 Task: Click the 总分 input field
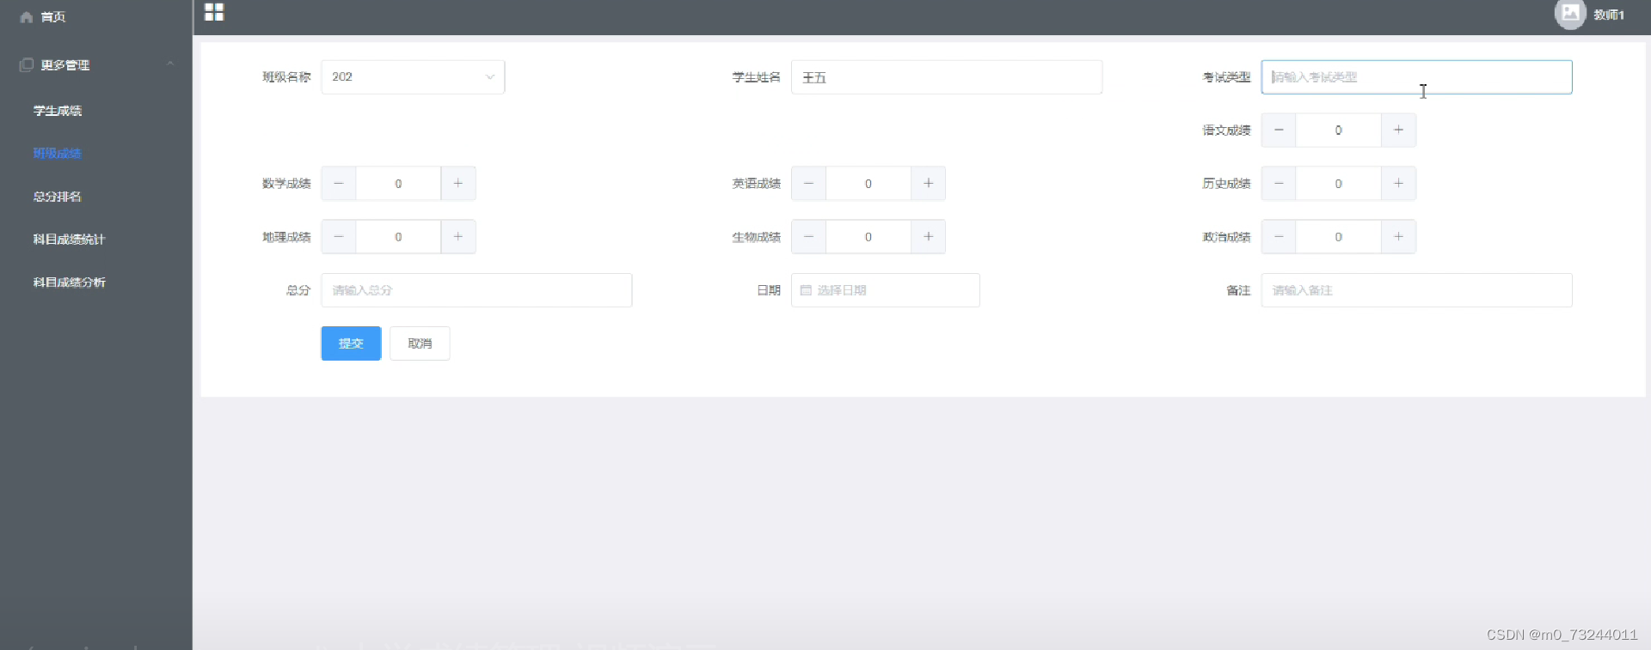point(476,290)
